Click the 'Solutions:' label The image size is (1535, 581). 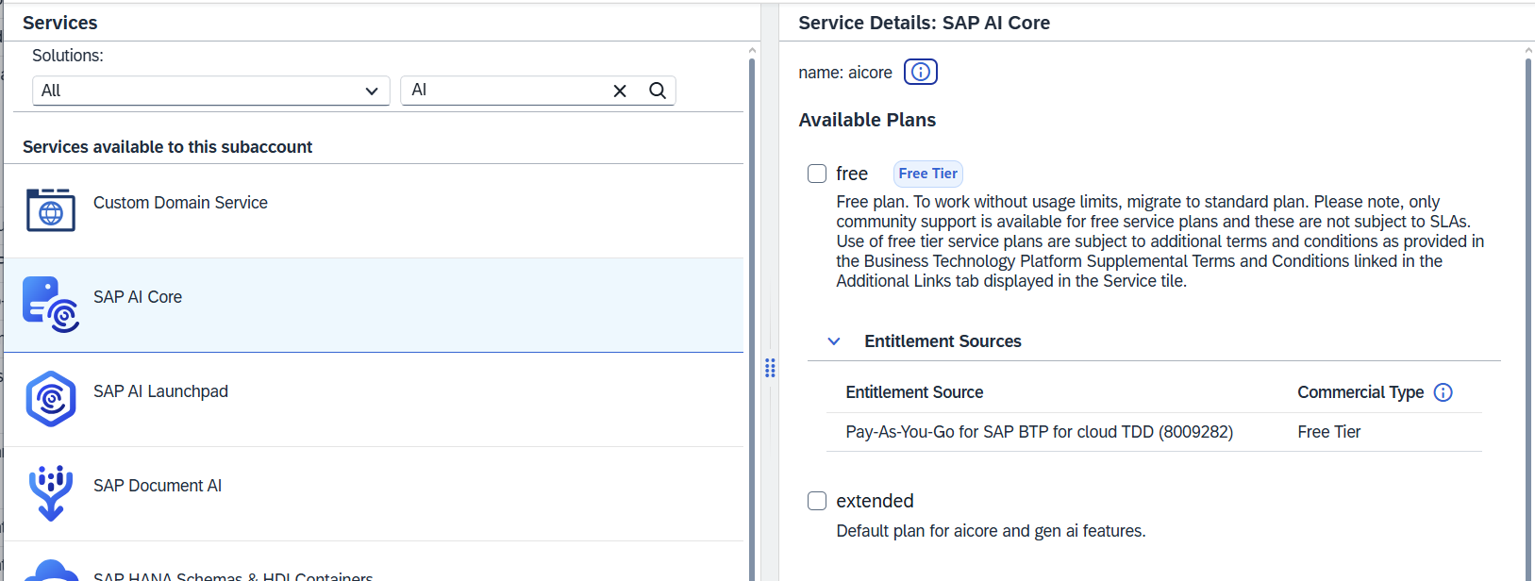coord(68,56)
